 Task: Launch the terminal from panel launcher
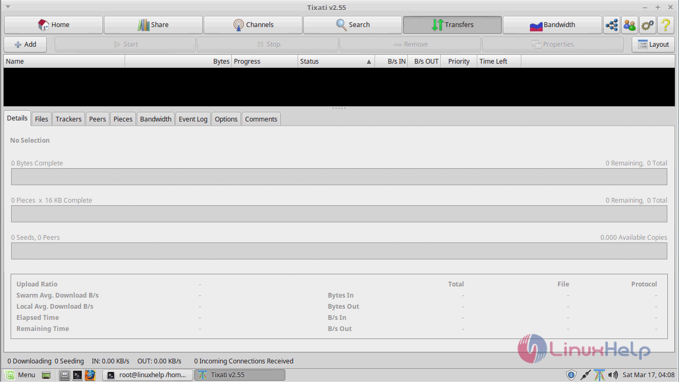77,375
